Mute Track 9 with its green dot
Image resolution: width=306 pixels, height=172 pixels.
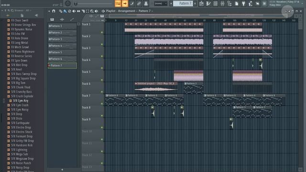pyautogui.click(x=102, y=128)
